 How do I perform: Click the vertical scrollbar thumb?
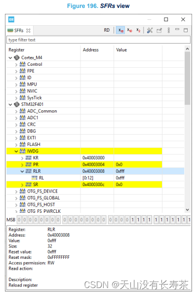(x=188, y=78)
